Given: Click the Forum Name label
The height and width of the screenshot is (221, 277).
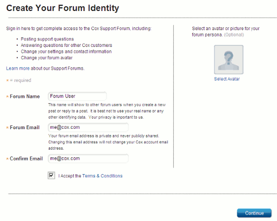Looking at the screenshot, I should click(x=25, y=97).
